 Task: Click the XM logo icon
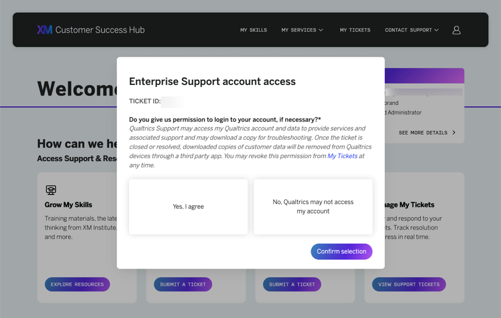pos(44,29)
